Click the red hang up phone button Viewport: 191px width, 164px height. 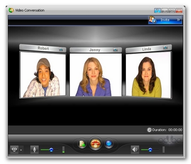(x=95, y=144)
